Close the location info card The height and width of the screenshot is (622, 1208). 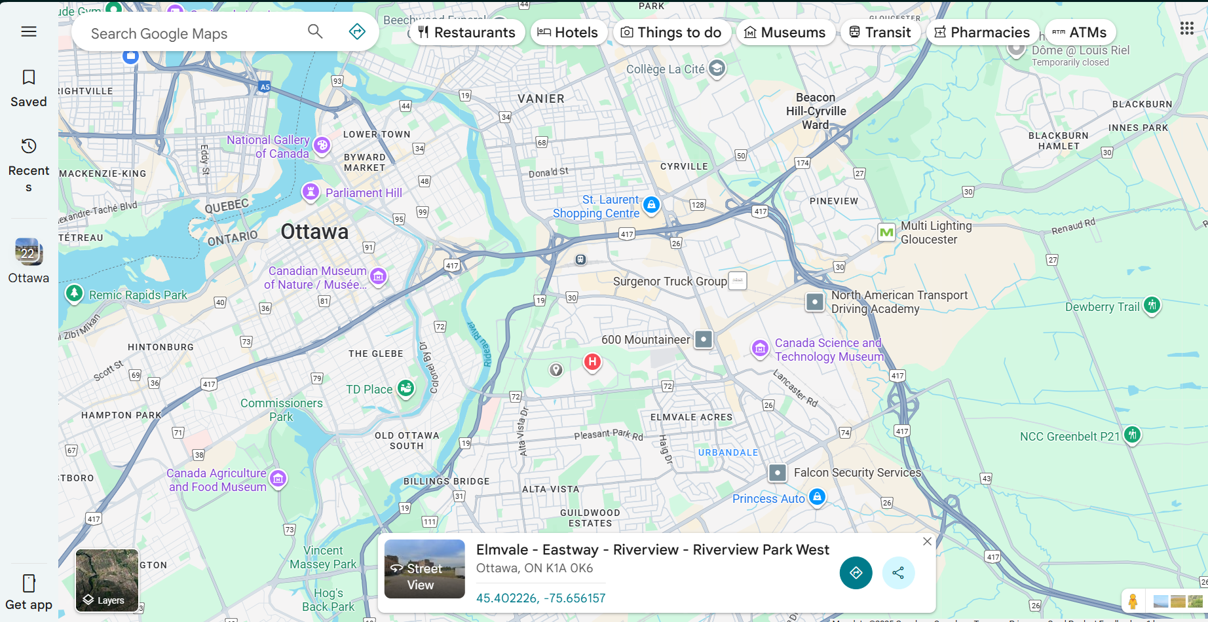tap(927, 541)
